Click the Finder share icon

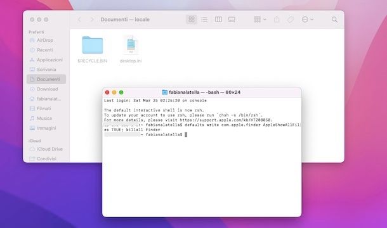[x=277, y=20]
